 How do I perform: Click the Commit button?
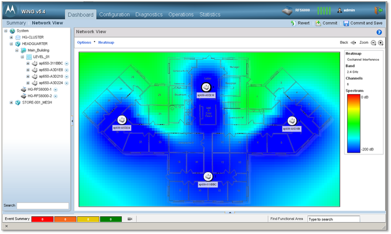click(x=327, y=23)
